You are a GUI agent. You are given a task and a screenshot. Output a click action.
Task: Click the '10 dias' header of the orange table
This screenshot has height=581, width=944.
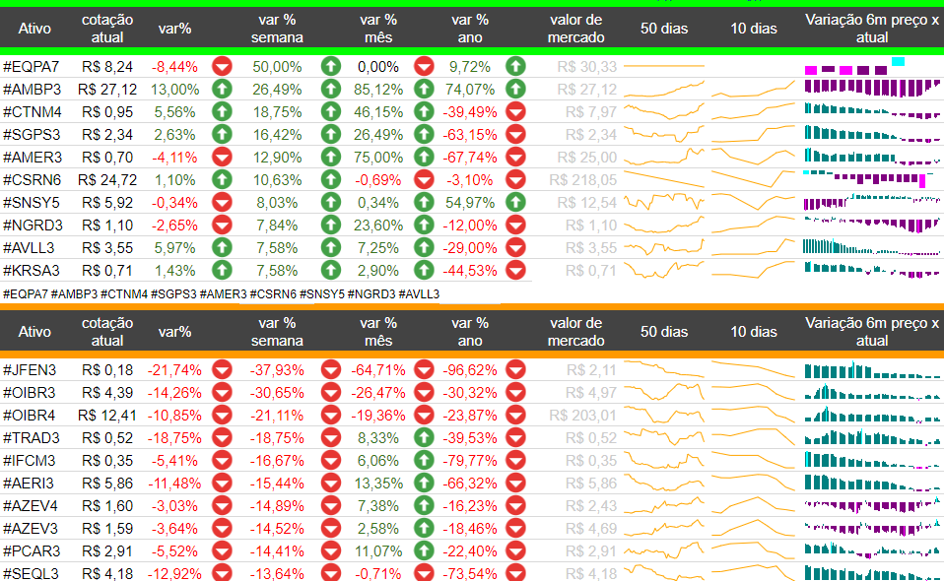click(x=753, y=332)
